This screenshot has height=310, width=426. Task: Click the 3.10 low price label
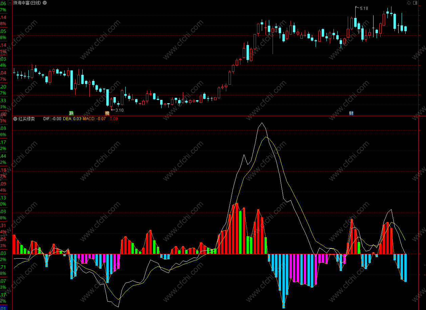(120, 110)
